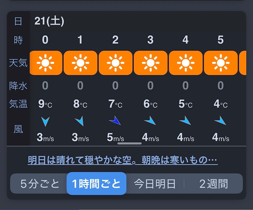Tap the sunny weather icon for hour 0
Viewport: 253px width, 210px height.
pos(45,63)
